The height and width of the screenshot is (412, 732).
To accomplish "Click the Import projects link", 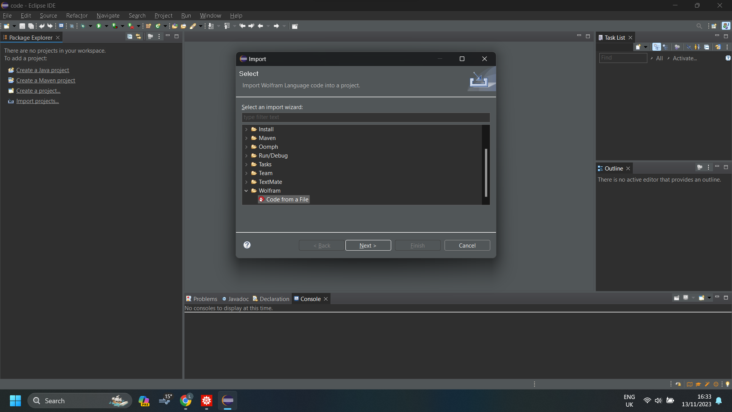I will point(37,101).
